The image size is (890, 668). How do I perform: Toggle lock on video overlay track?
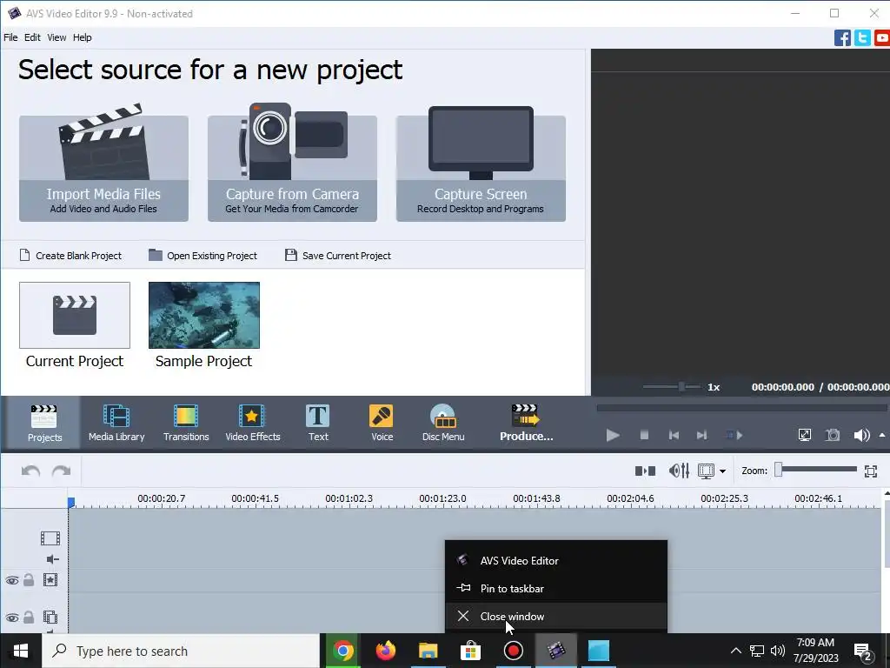[x=29, y=617]
